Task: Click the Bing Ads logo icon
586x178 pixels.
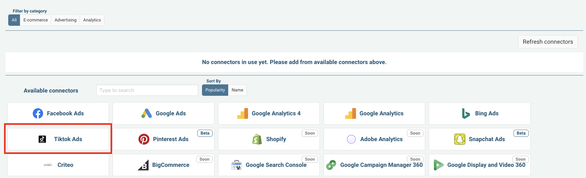Action: coord(466,113)
